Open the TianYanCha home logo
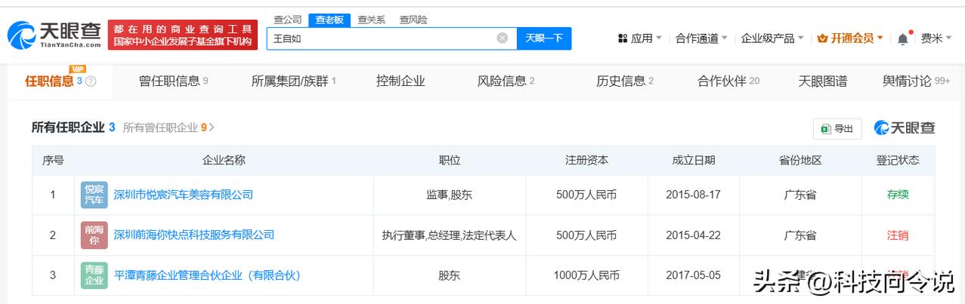Screen dimensions: 965x304 click(x=54, y=34)
